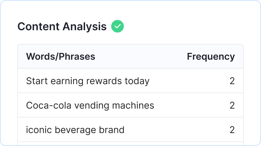Click the Content Analysis heading text

point(62,27)
